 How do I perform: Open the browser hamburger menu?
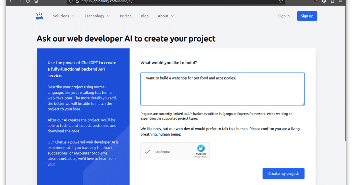pos(340,1)
